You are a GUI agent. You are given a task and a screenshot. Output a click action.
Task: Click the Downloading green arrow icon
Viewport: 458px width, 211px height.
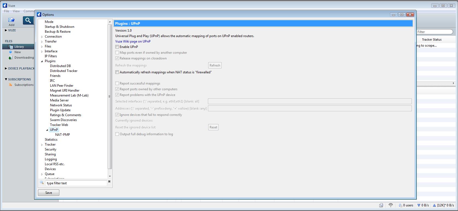(10, 58)
